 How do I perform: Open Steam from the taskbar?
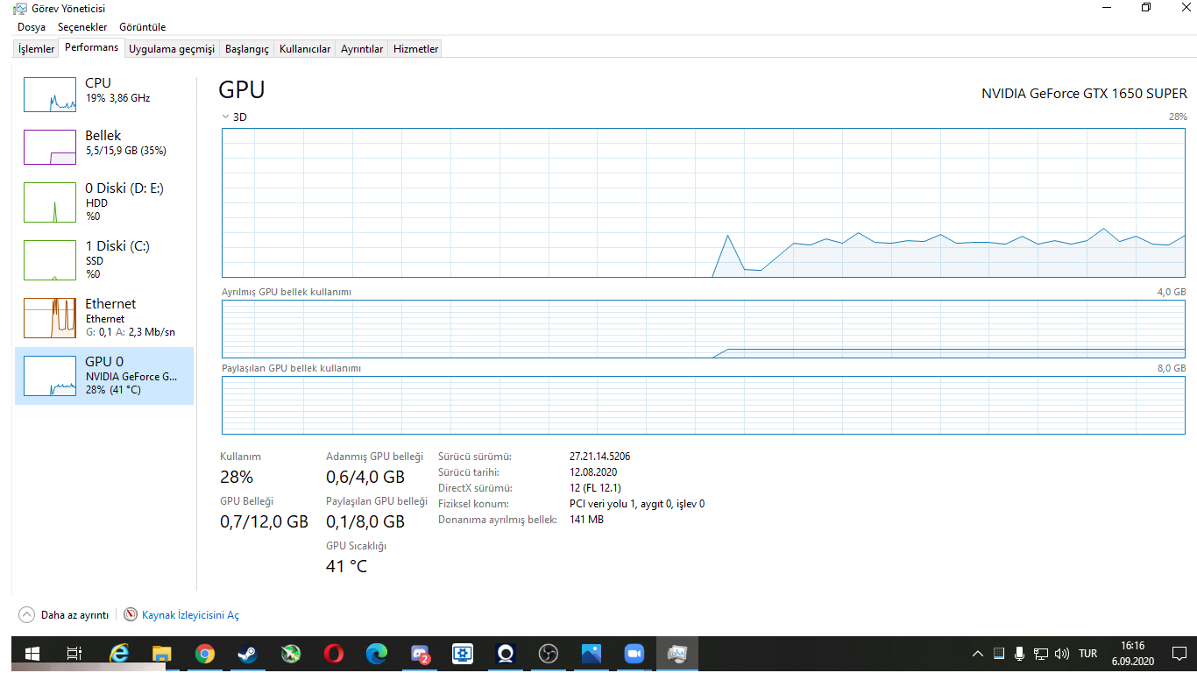pos(247,654)
